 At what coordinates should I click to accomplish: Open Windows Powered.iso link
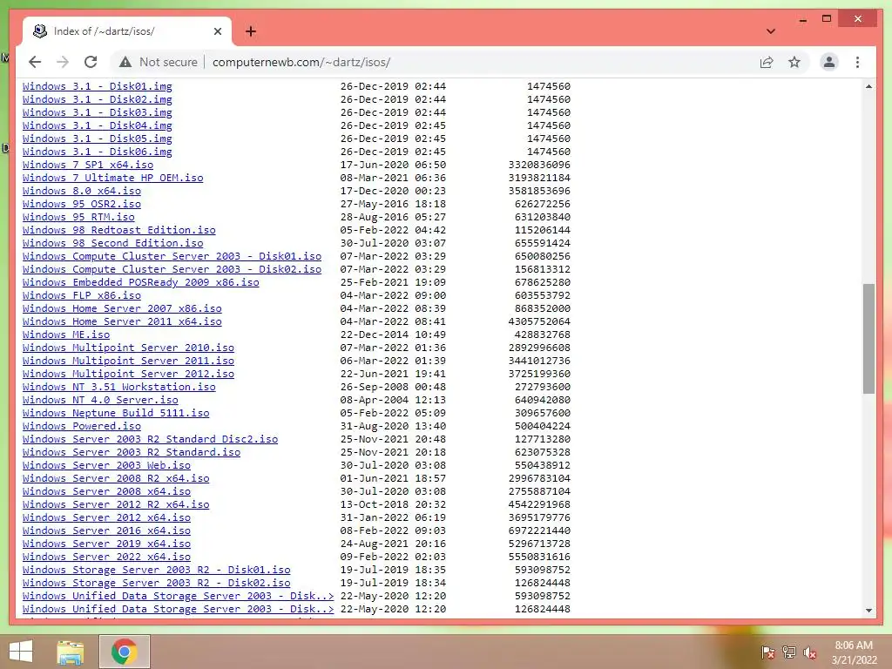pyautogui.click(x=81, y=427)
